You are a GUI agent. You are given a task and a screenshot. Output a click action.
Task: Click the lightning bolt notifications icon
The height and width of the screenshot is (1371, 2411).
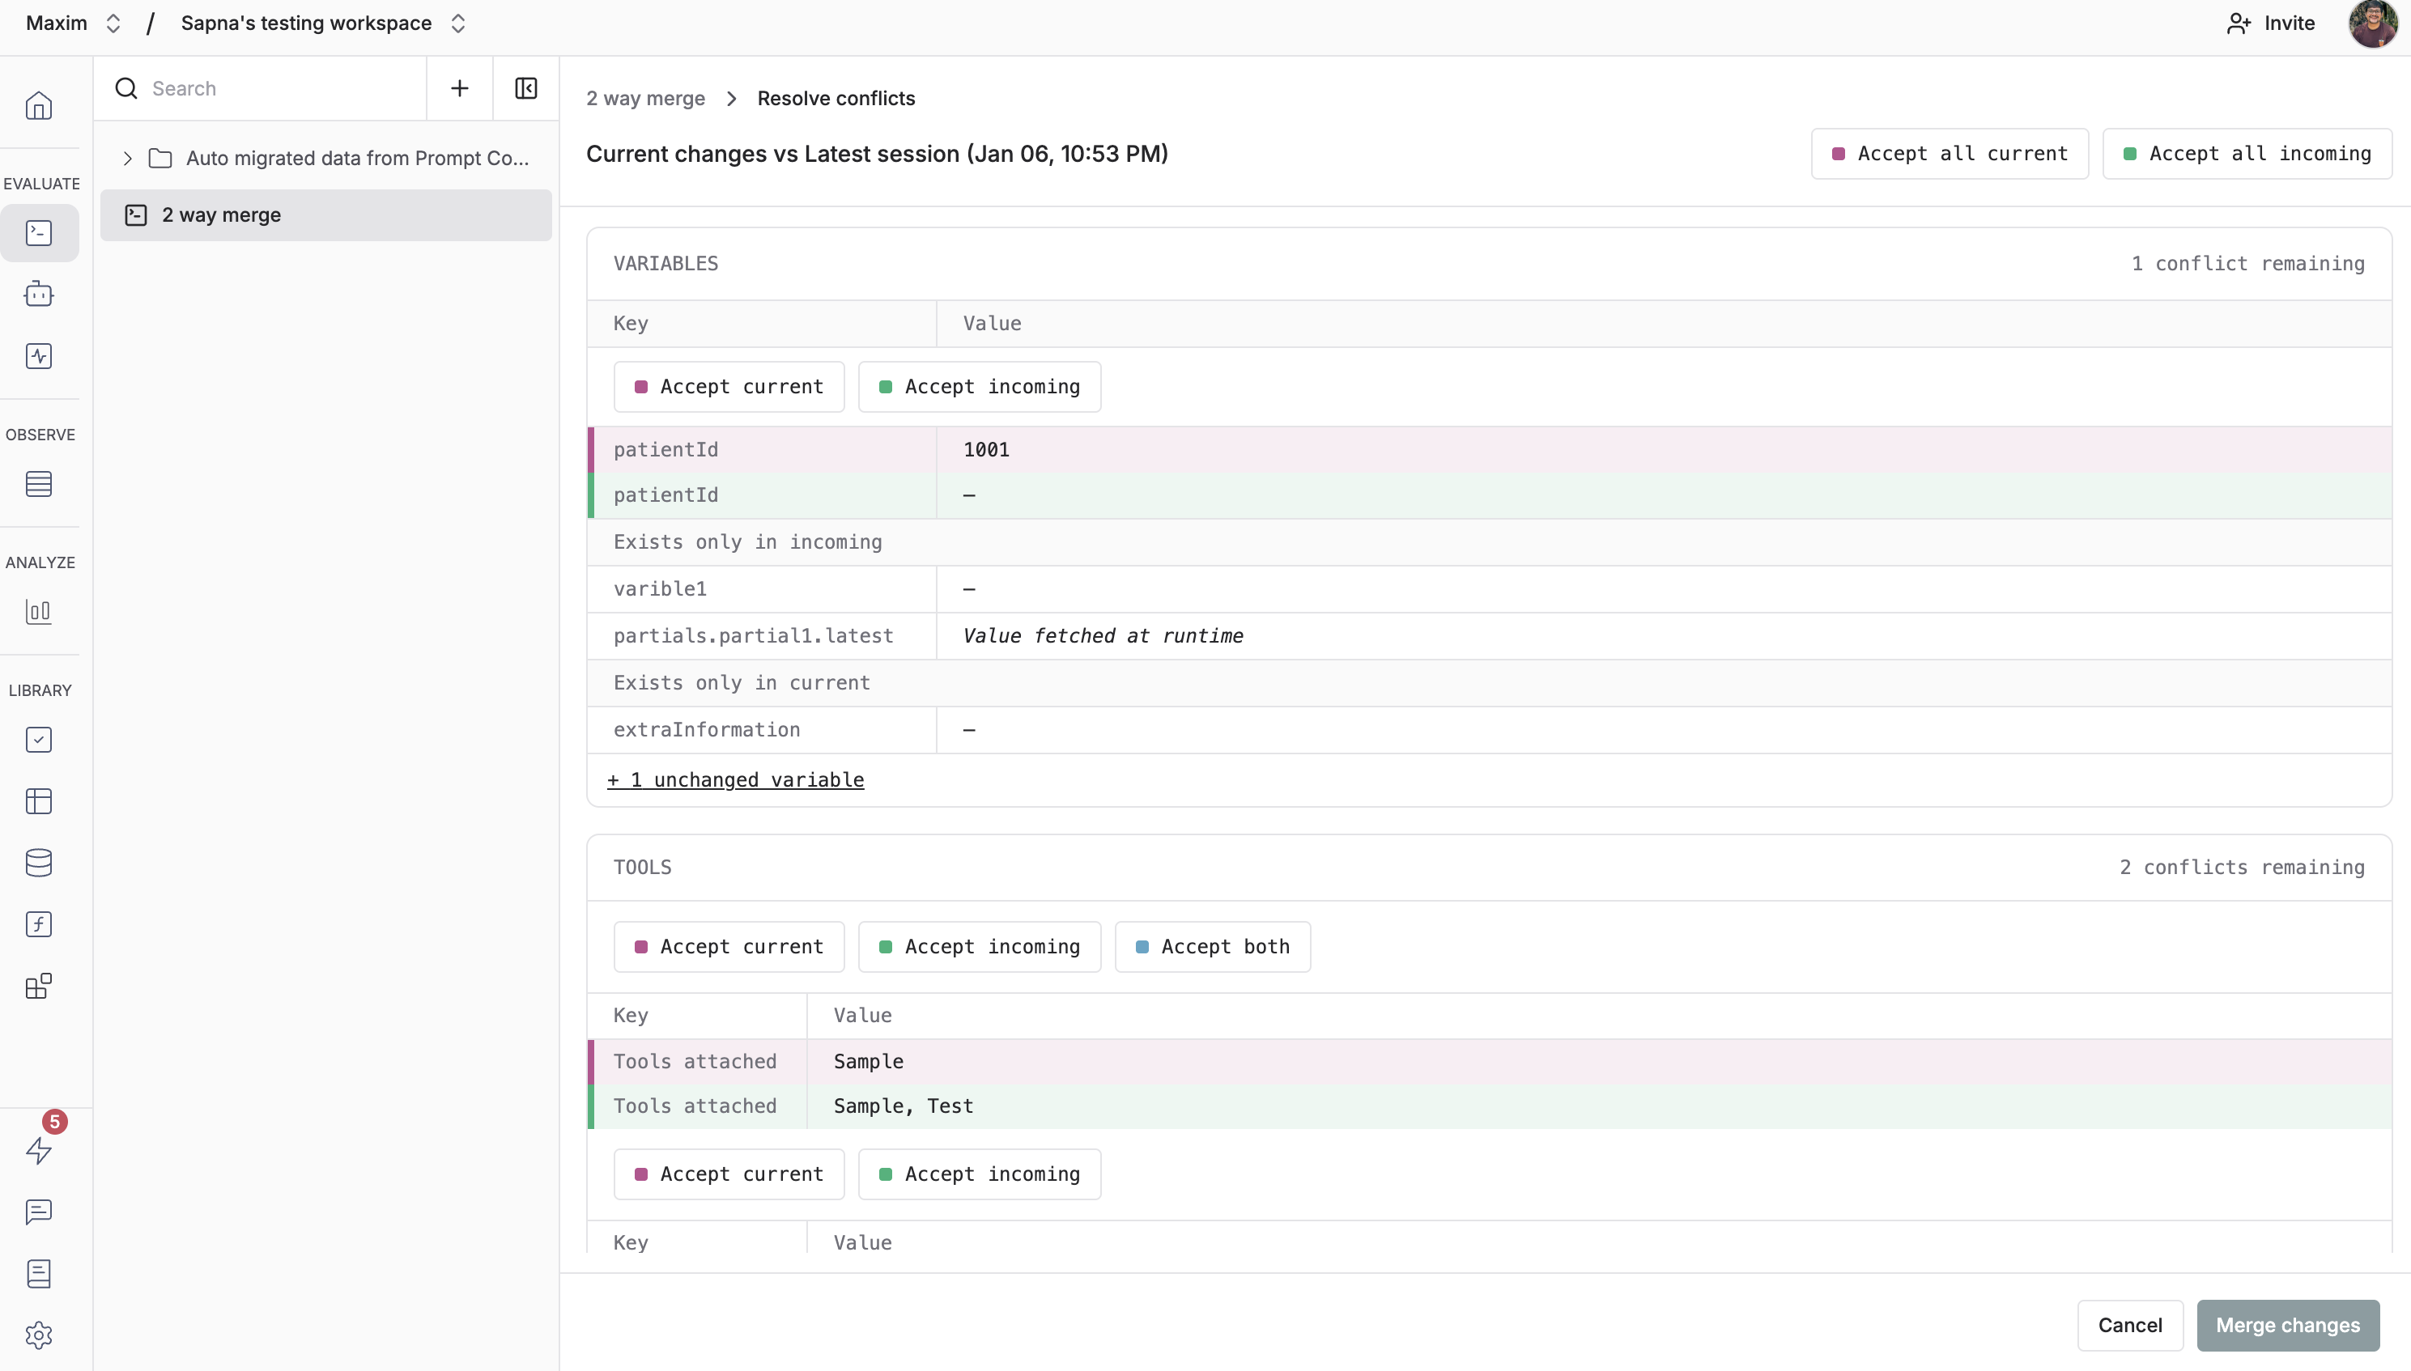39,1150
